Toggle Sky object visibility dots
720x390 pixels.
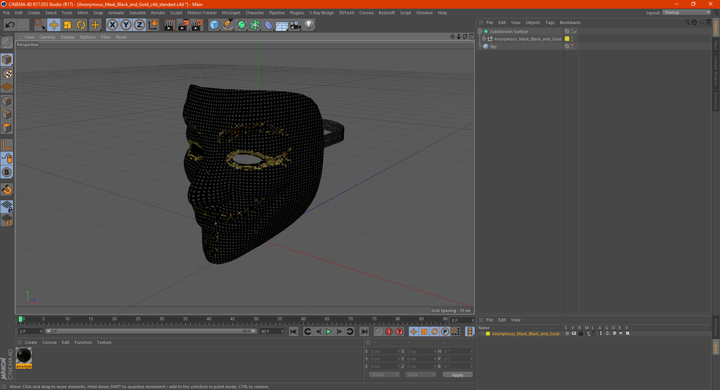click(x=572, y=46)
